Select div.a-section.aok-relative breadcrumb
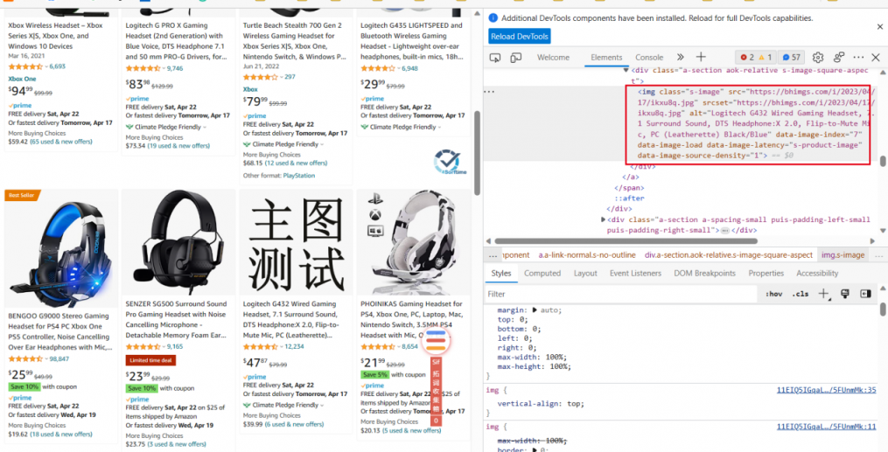The image size is (888, 452). pyautogui.click(x=728, y=255)
